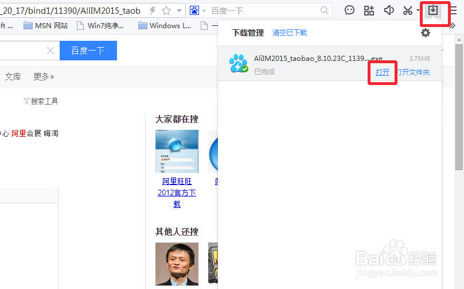Image resolution: width=464 pixels, height=289 pixels.
Task: Bookmark page with the star icon
Action: (x=166, y=11)
